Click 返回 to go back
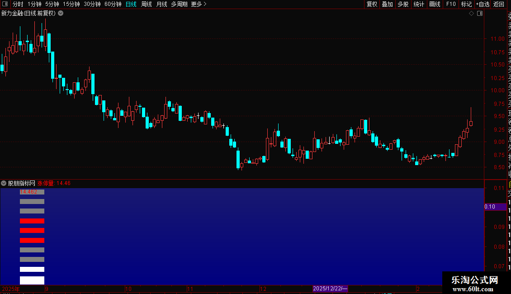 [x=499, y=4]
